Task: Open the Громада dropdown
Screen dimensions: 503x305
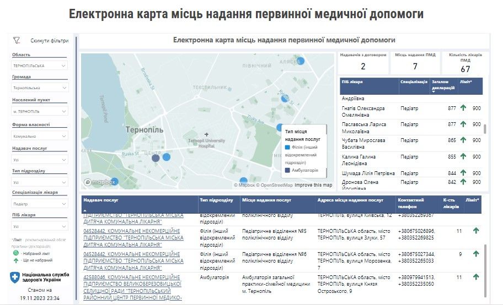Action: click(40, 88)
